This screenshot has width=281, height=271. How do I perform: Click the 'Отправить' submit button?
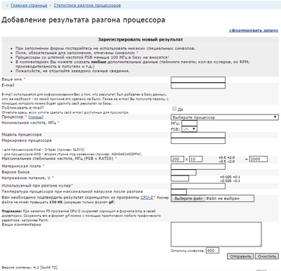click(x=240, y=256)
